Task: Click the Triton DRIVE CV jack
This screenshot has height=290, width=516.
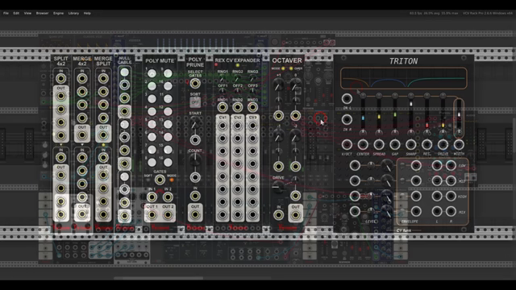Action: pos(443,144)
